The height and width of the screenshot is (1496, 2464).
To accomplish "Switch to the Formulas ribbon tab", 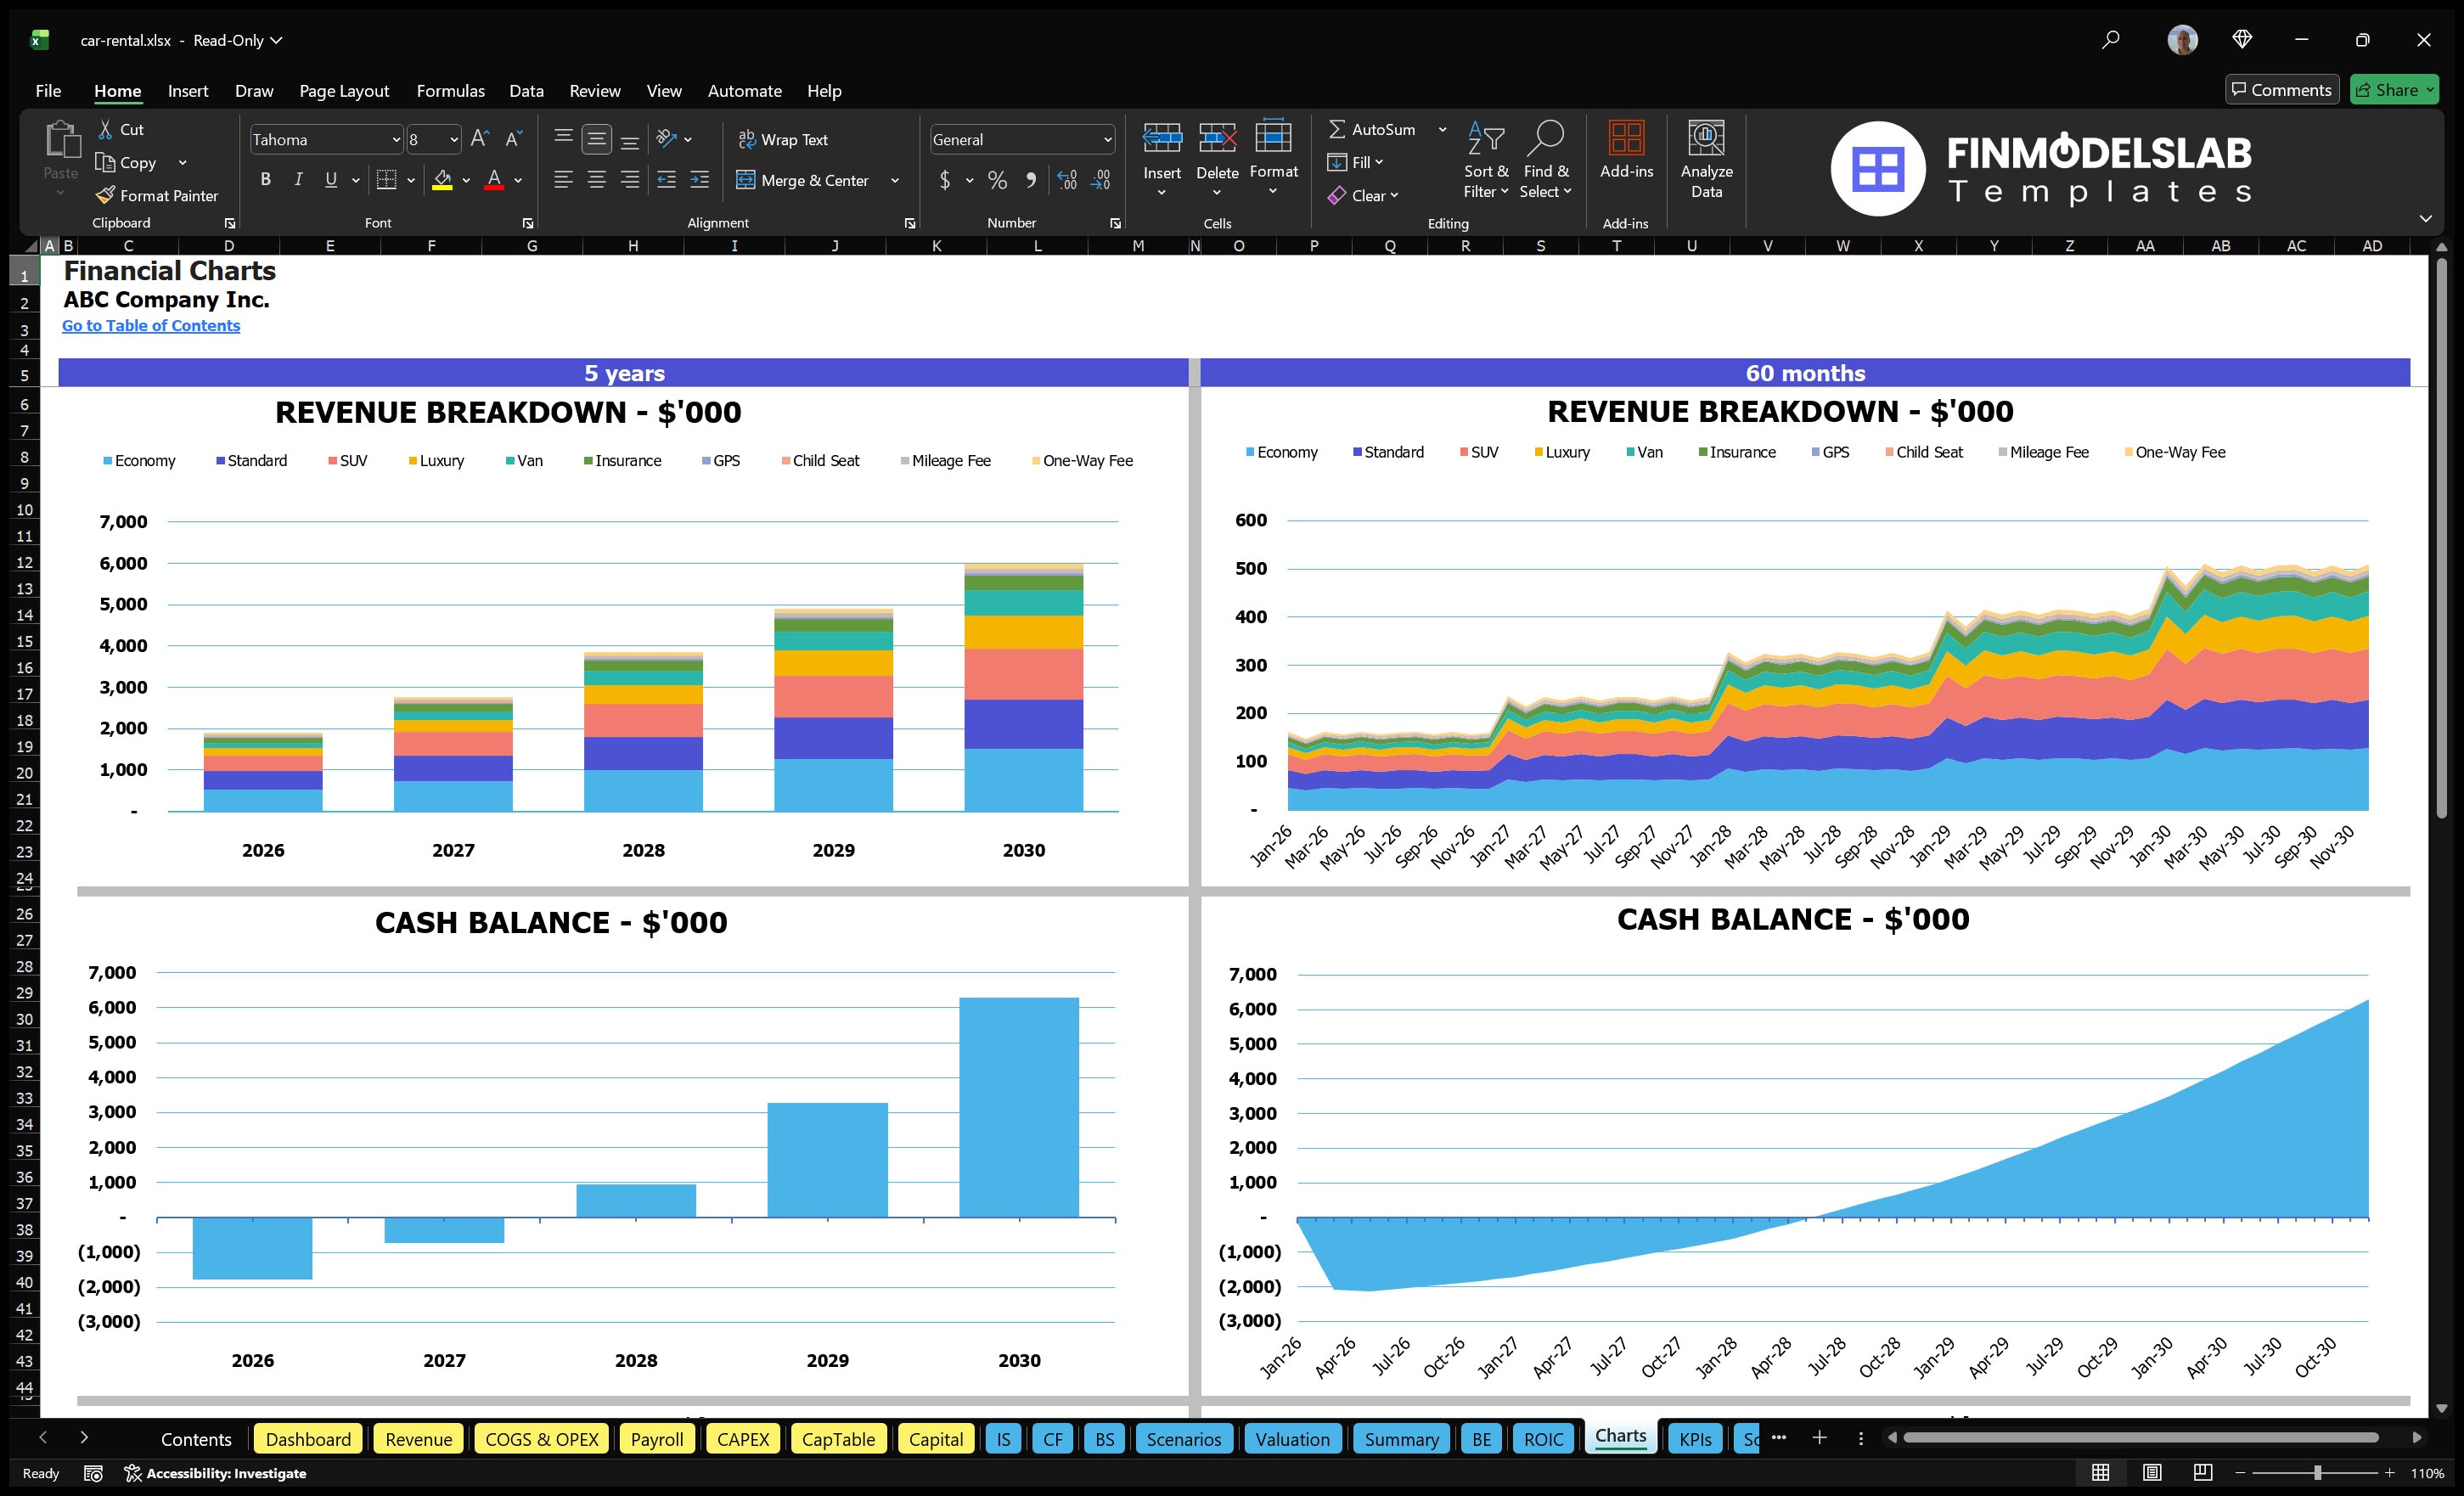I will [x=450, y=90].
